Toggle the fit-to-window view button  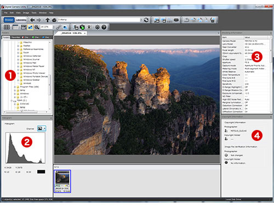[x=30, y=27]
